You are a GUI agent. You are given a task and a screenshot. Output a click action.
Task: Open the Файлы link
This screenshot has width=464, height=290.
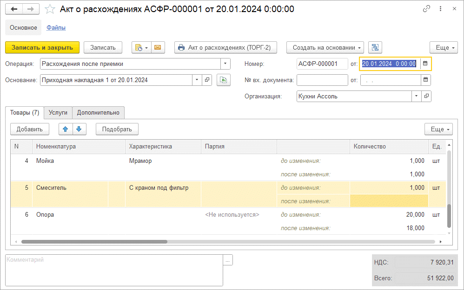(x=56, y=27)
